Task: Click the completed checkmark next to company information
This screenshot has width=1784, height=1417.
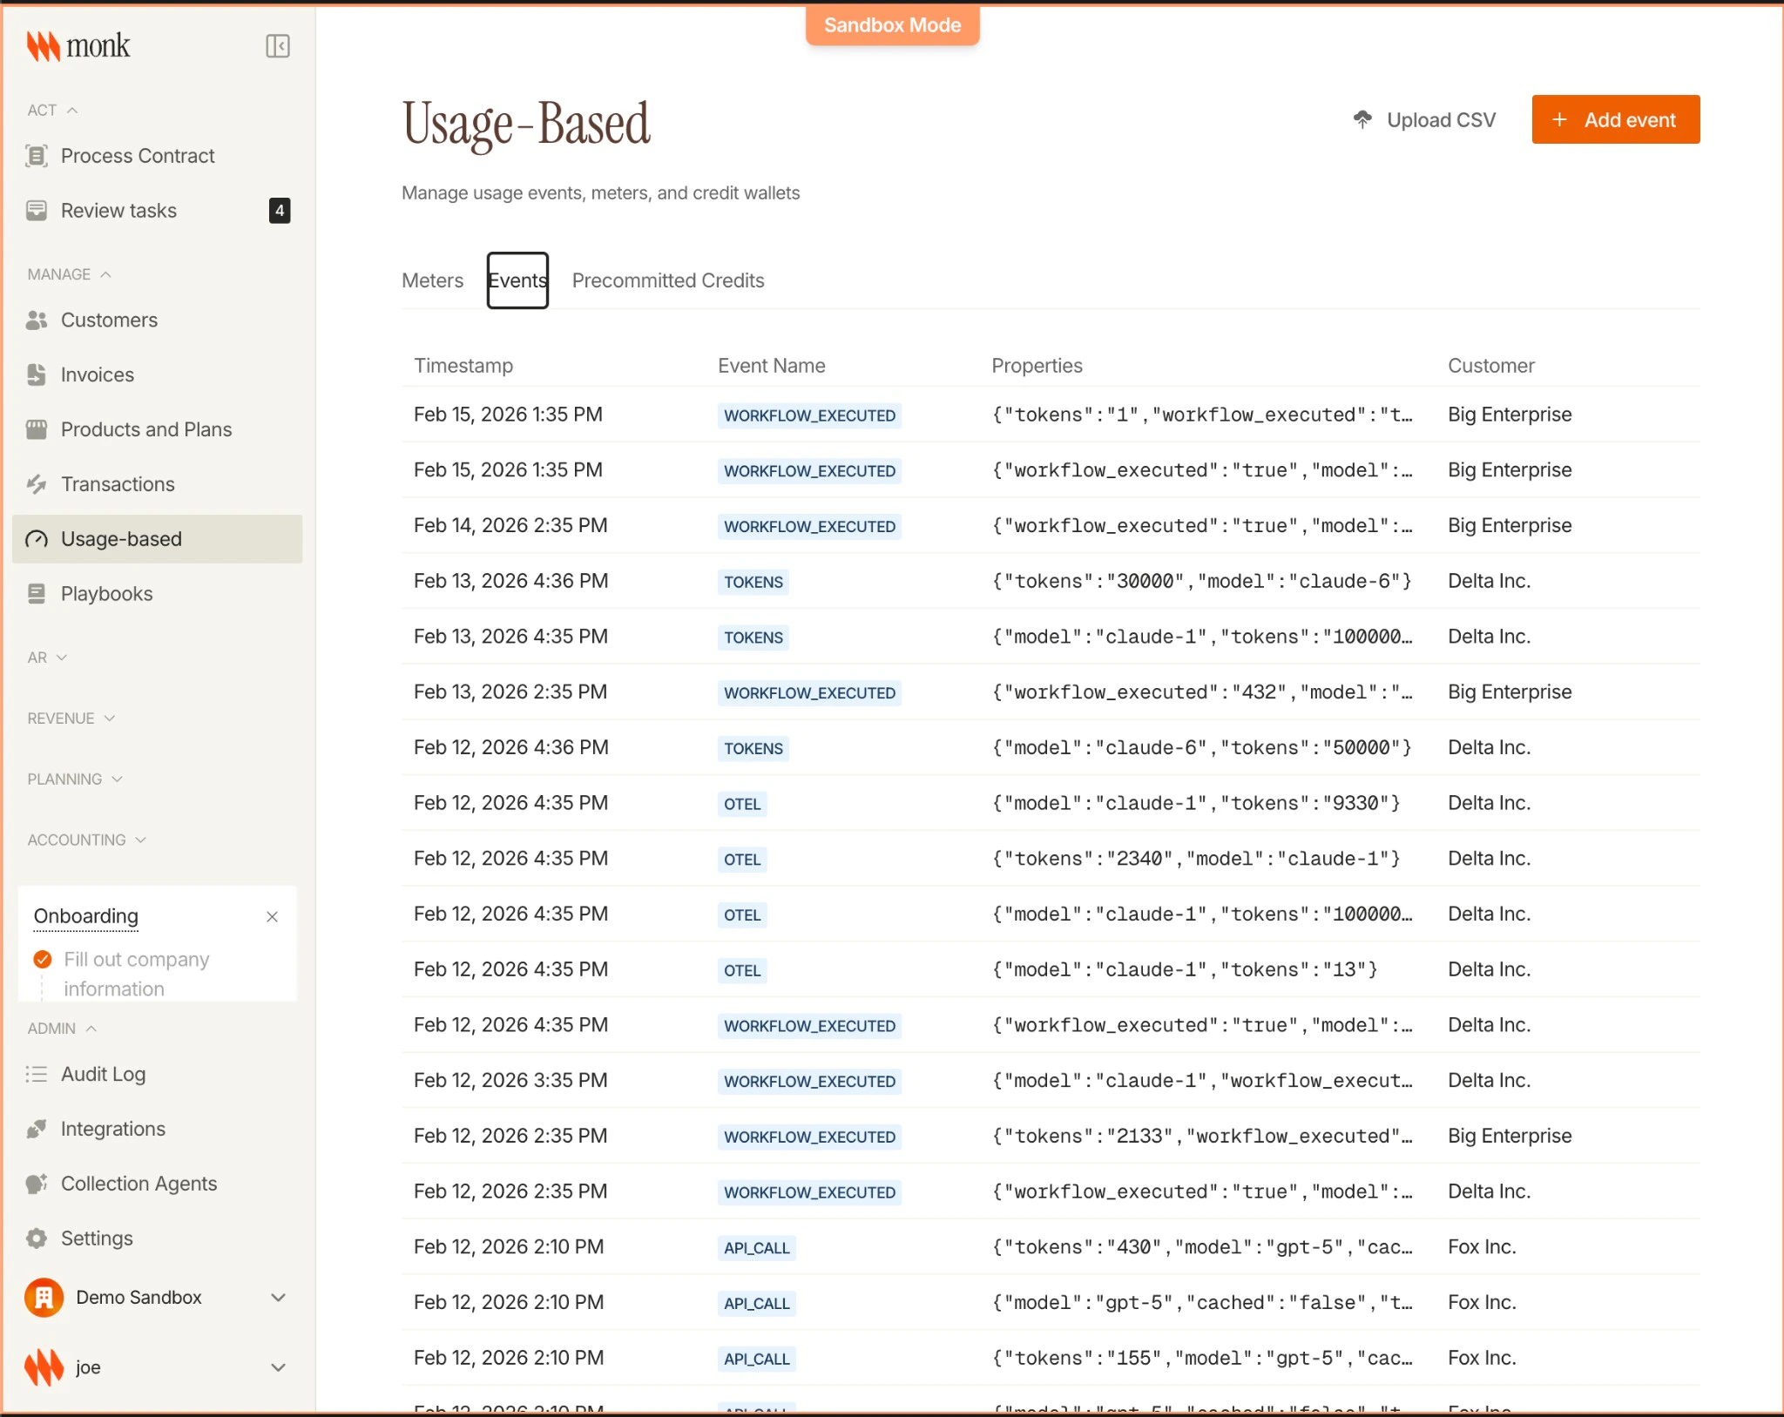Action: point(42,959)
